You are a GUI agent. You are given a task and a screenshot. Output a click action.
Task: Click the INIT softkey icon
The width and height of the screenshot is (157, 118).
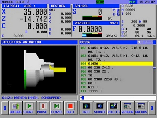point(86,108)
